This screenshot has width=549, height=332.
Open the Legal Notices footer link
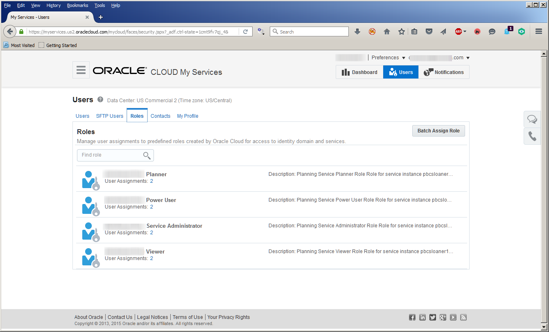[x=152, y=317]
